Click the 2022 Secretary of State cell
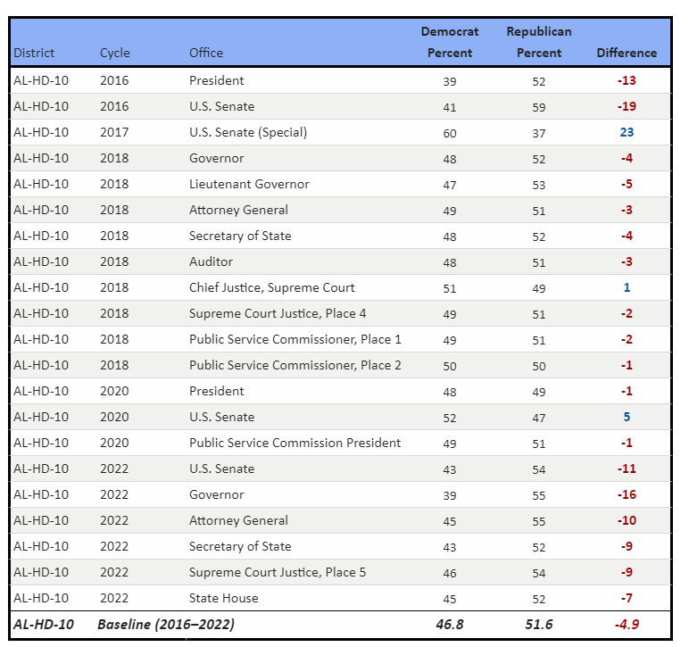 (x=240, y=546)
